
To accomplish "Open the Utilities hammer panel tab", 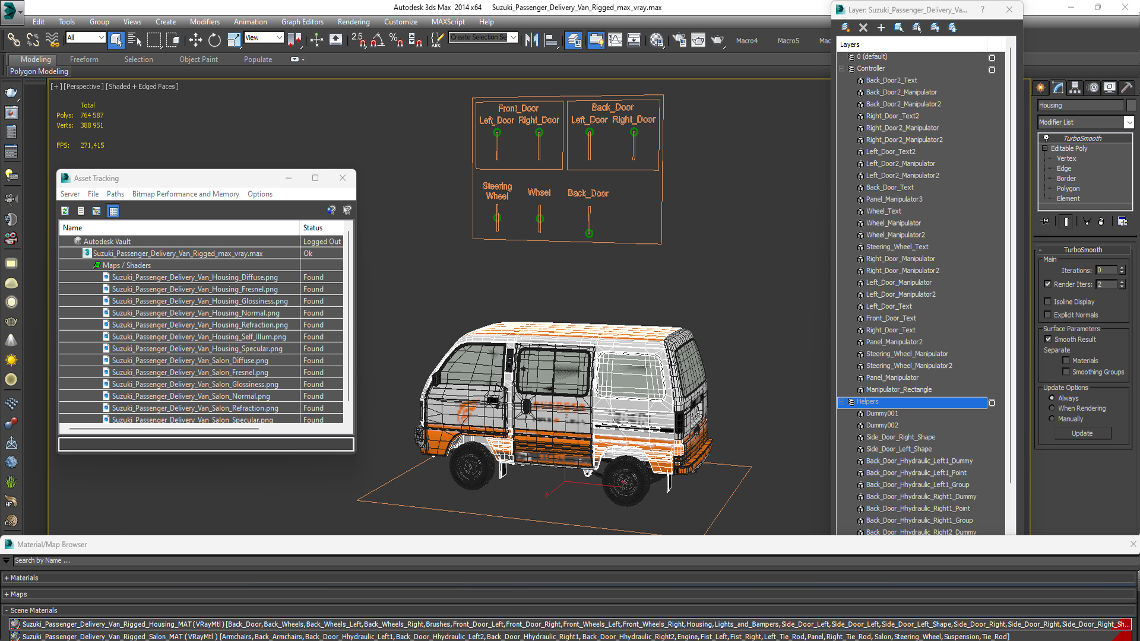I will coord(1126,88).
